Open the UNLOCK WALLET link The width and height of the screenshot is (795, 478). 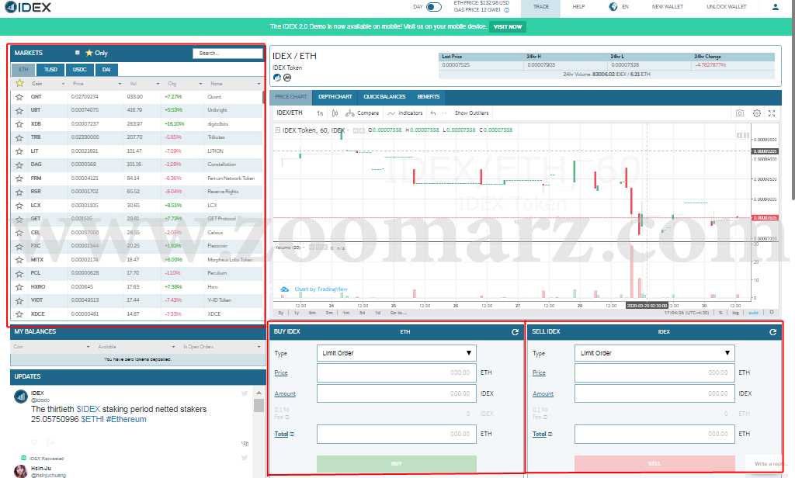tap(727, 6)
